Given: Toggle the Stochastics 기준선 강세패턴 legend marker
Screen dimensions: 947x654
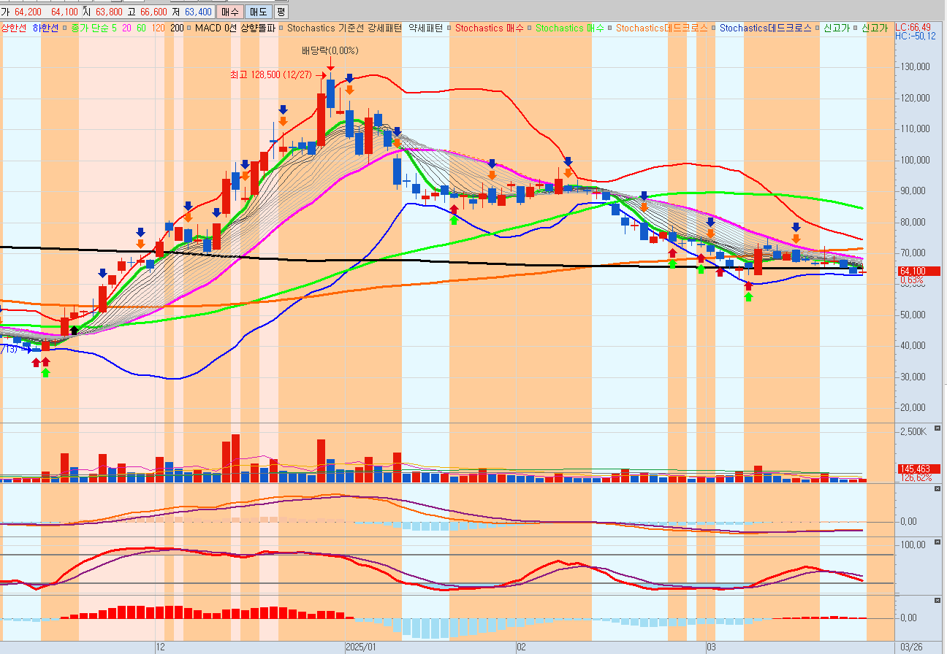Looking at the screenshot, I should (x=281, y=28).
